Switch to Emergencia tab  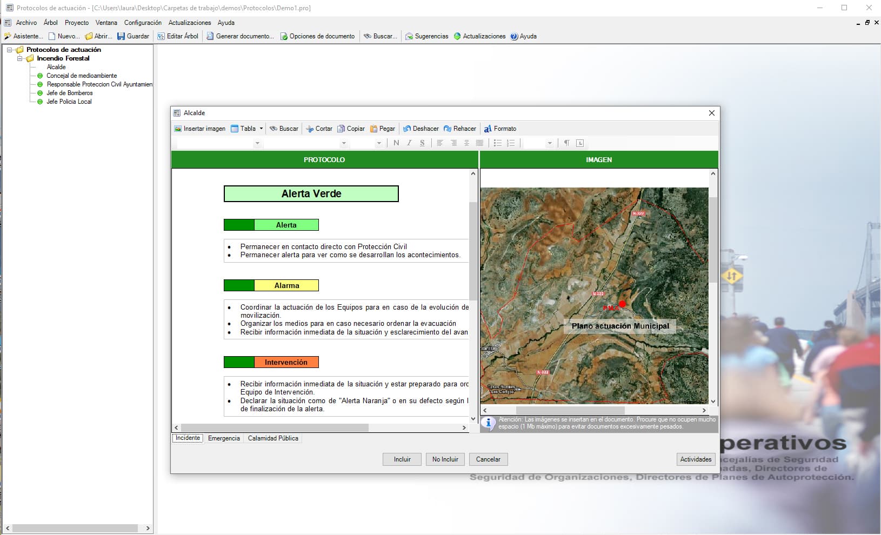pos(224,438)
